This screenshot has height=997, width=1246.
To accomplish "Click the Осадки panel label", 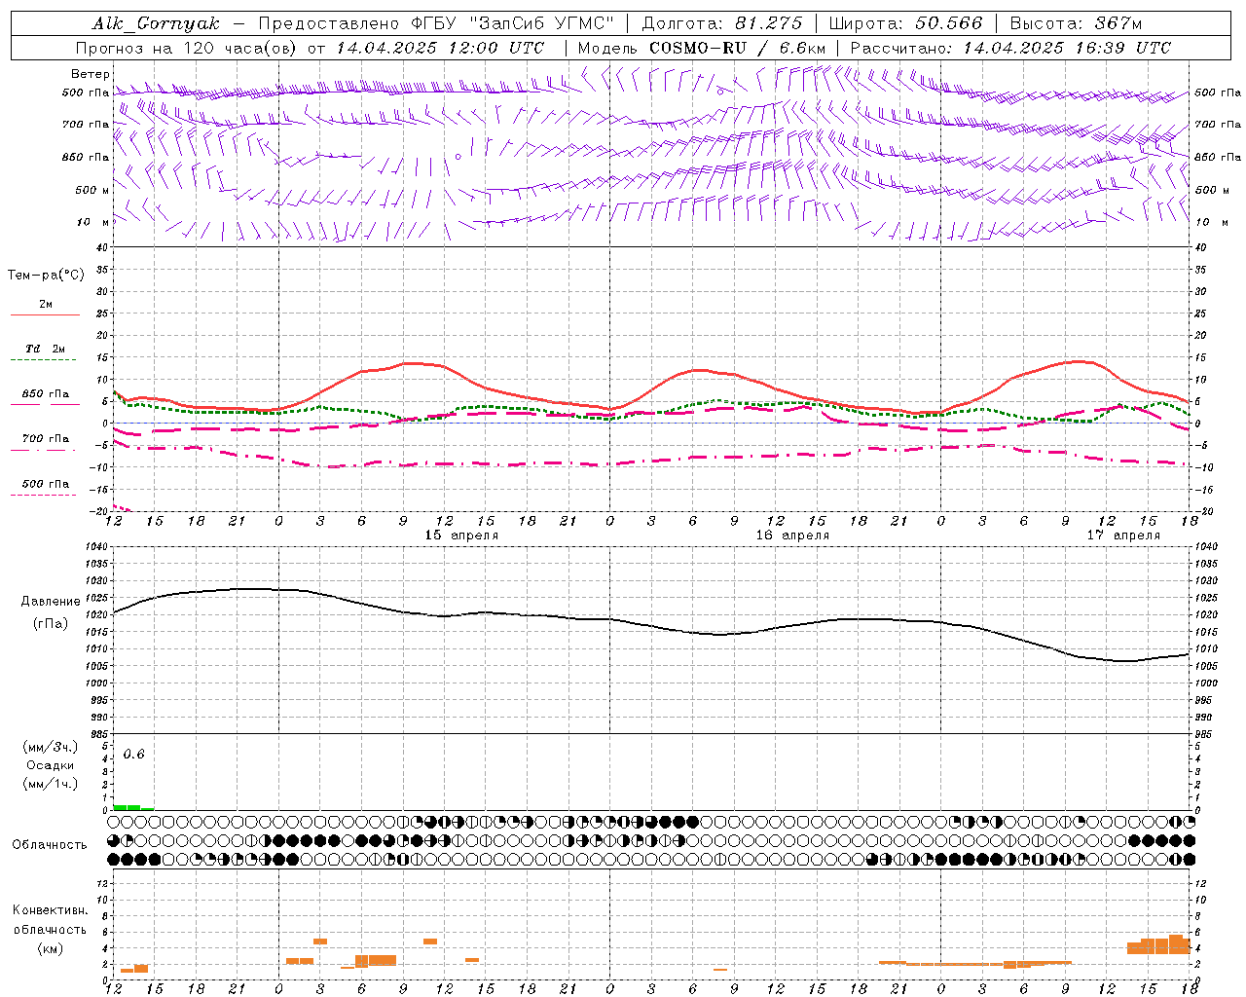I will (x=51, y=765).
